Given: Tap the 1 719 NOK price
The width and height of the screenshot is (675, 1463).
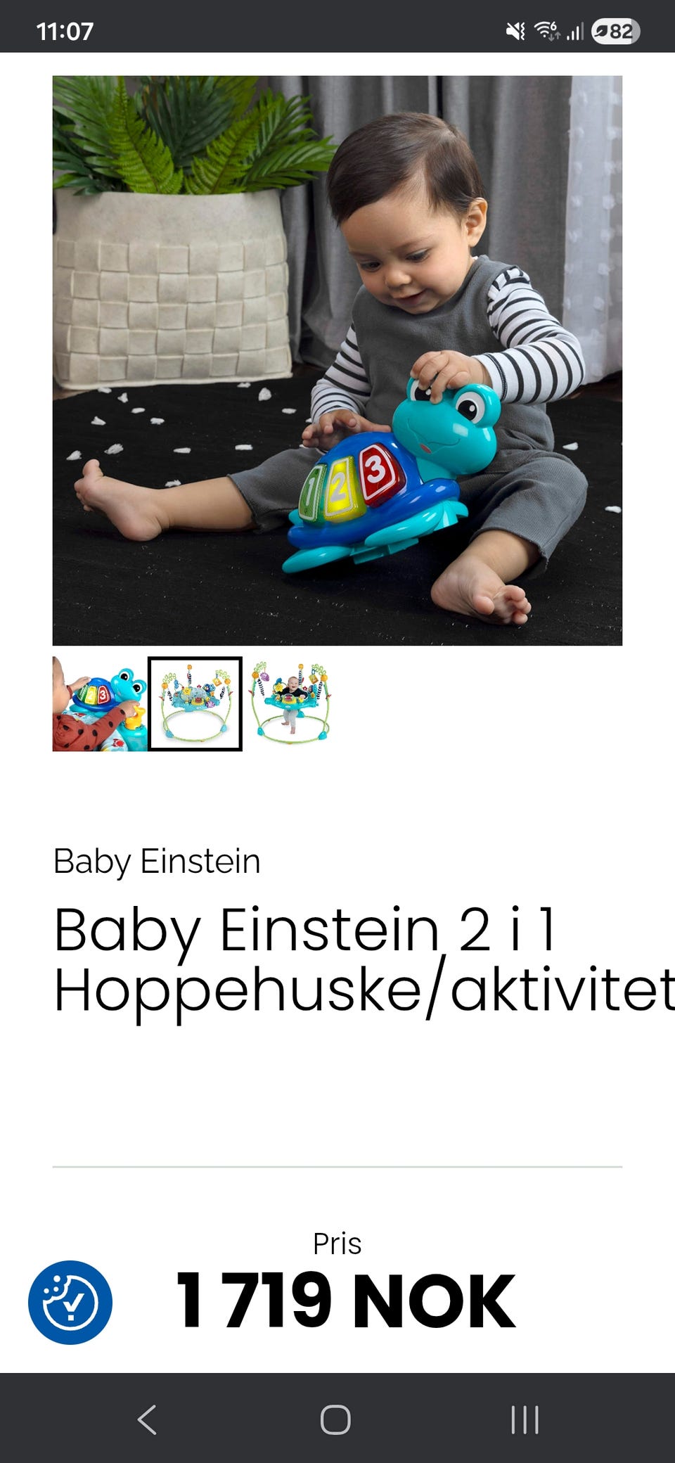Looking at the screenshot, I should pyautogui.click(x=345, y=1301).
